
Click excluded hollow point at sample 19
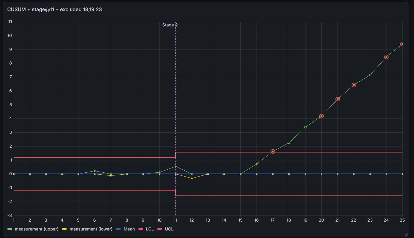pyautogui.click(x=305, y=127)
